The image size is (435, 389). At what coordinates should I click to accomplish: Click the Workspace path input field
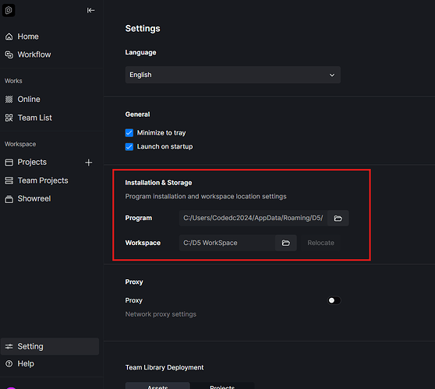227,243
